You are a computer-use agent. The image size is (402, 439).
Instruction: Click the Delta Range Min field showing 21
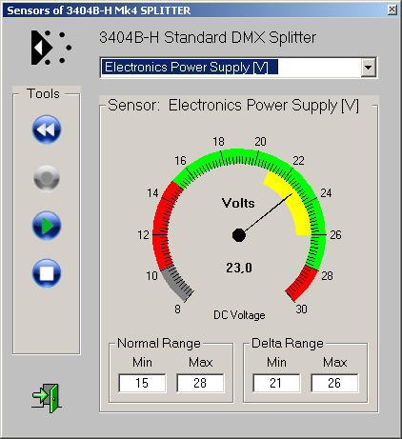tap(276, 383)
